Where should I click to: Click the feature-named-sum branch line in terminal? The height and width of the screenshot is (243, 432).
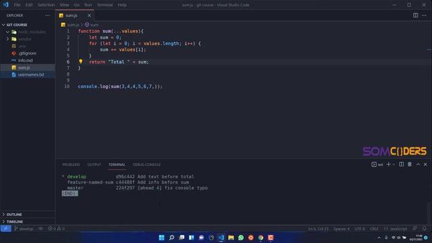coord(128,182)
